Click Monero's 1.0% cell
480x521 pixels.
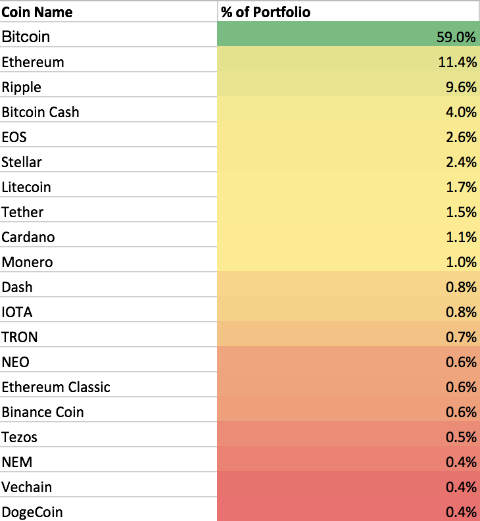(348, 262)
